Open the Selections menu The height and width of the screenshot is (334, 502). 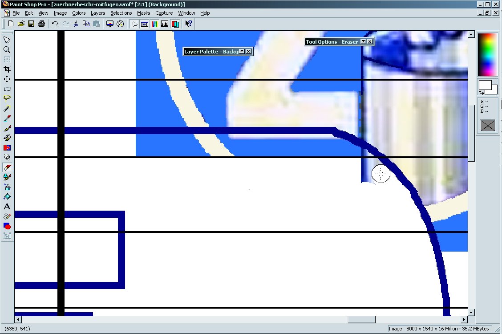[x=121, y=13]
